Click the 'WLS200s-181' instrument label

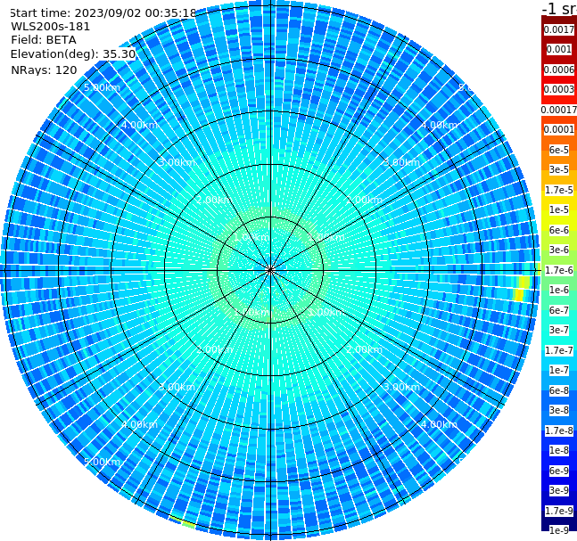[50, 27]
